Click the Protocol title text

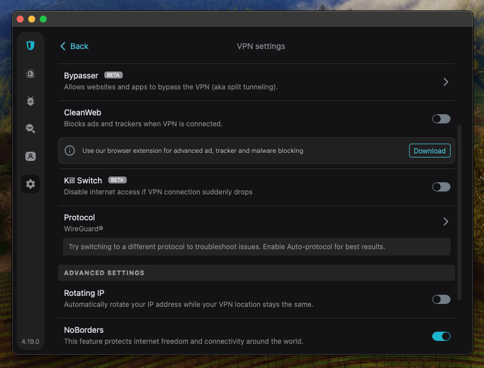pos(80,217)
